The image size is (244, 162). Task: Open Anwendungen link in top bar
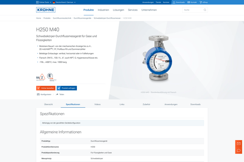point(148,2)
